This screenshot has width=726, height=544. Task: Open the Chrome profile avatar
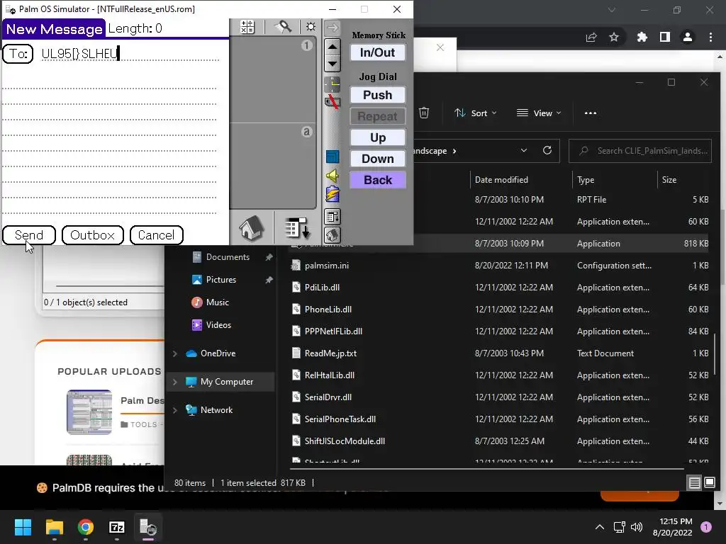click(688, 37)
